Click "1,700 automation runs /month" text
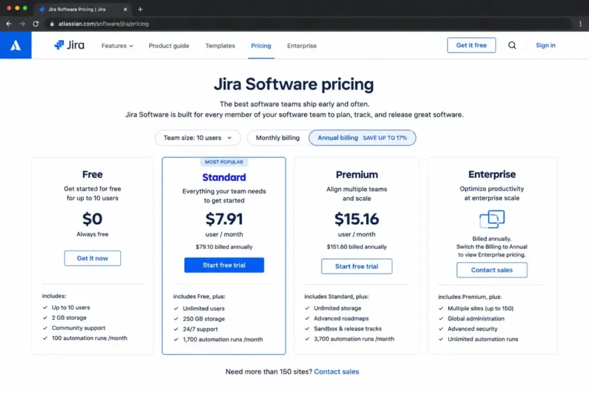The width and height of the screenshot is (589, 393). pos(223,339)
